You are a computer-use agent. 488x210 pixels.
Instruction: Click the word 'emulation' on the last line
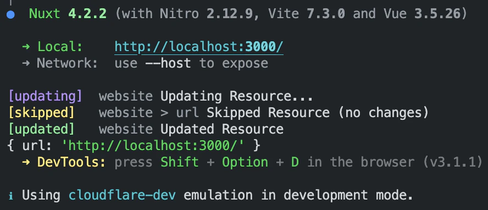click(218, 195)
